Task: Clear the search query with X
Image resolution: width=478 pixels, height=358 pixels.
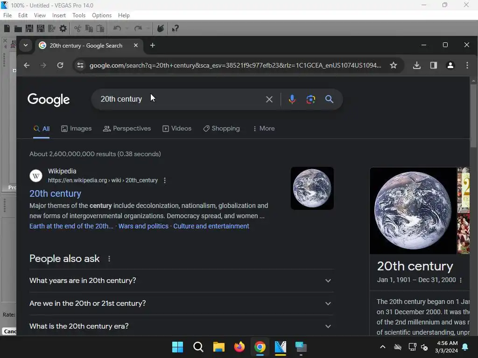Action: (269, 99)
